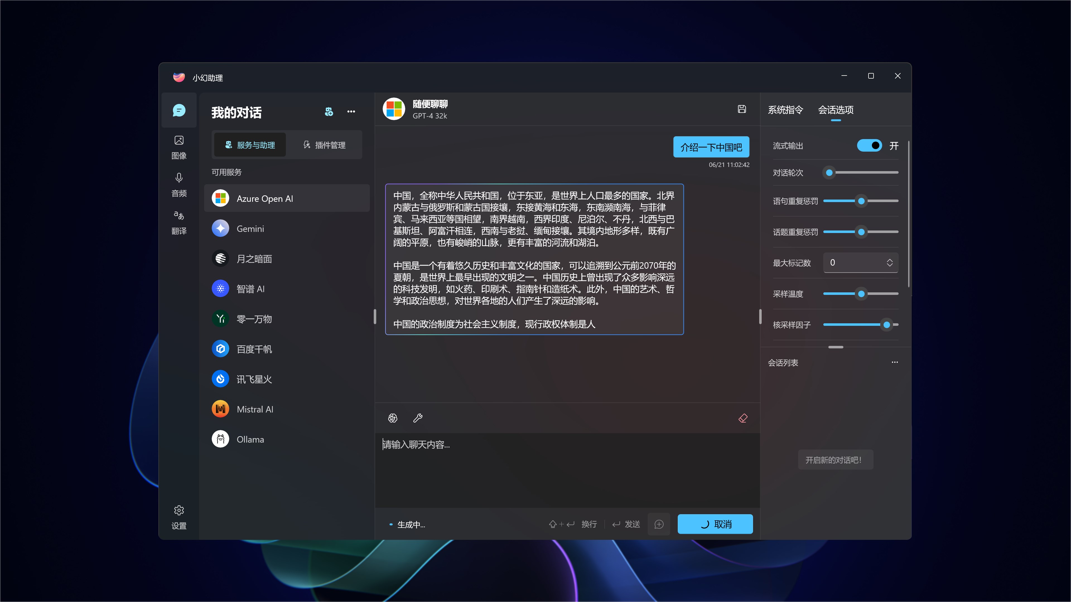Select the 讯飞星火 service
Viewport: 1071px width, 602px height.
pyautogui.click(x=287, y=379)
